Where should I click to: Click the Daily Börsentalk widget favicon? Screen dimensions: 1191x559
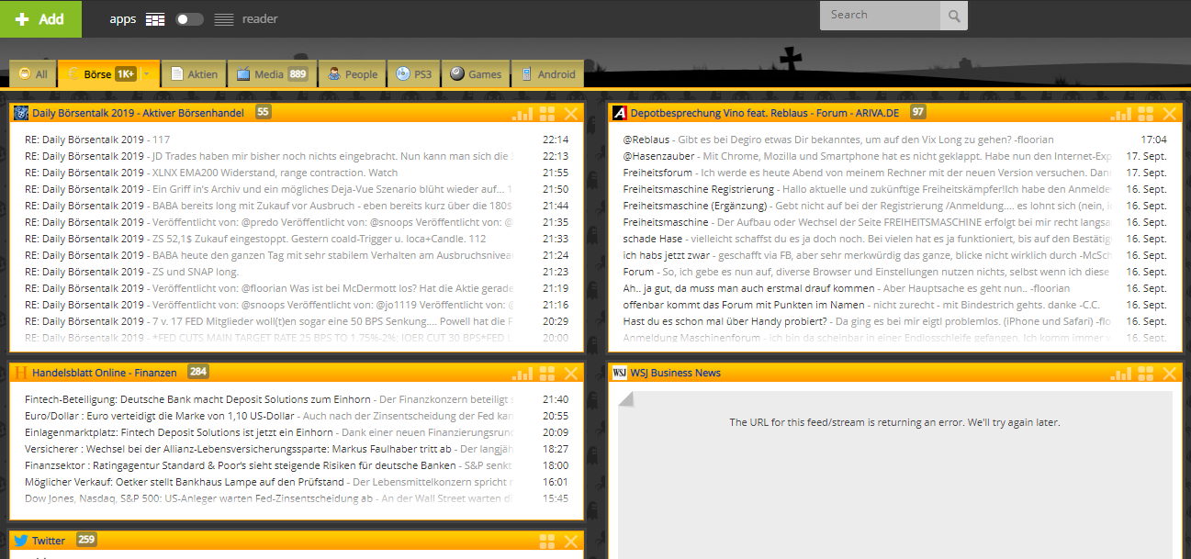[x=21, y=113]
